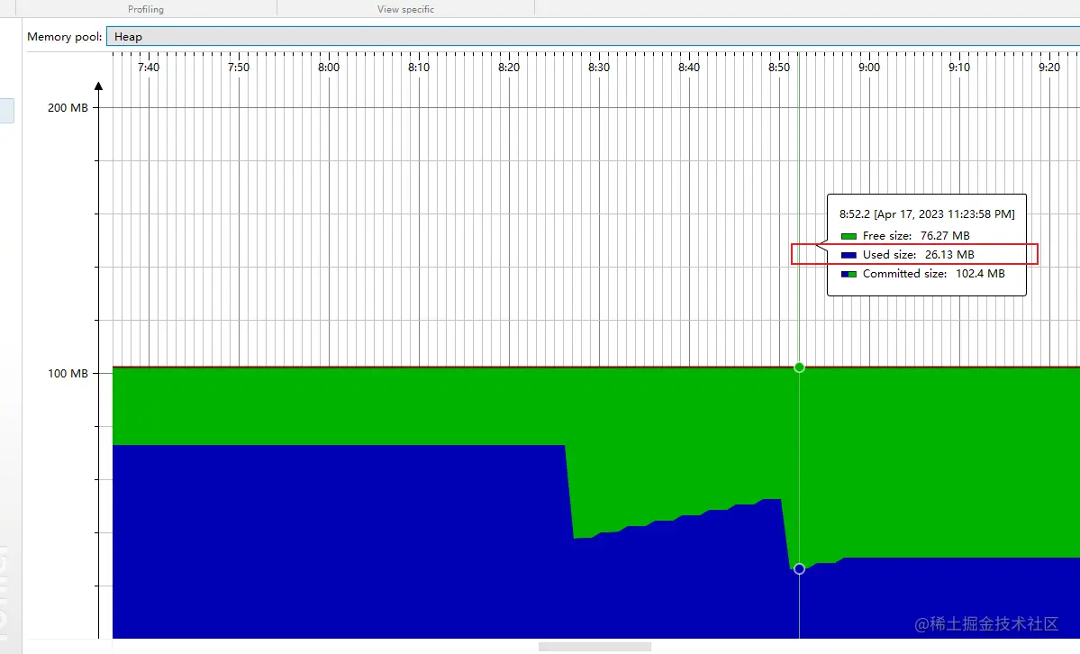This screenshot has height=654, width=1080.
Task: Select the lower marker dot on the blue area
Action: (x=799, y=568)
